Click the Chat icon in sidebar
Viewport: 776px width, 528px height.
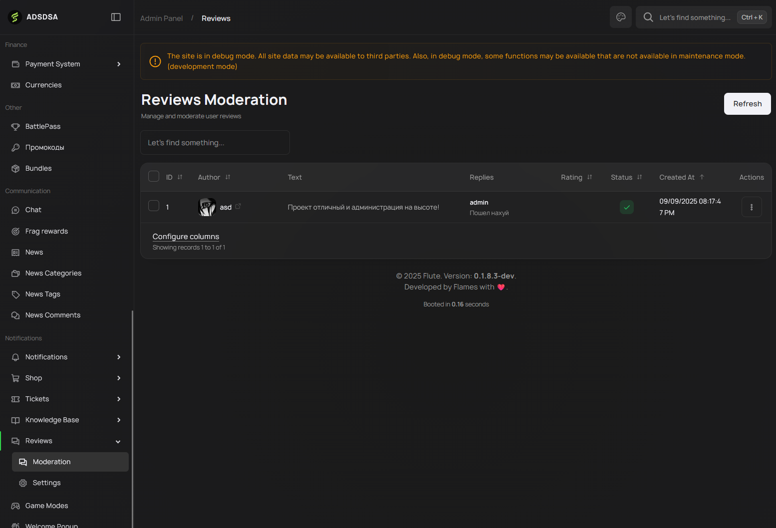pyautogui.click(x=16, y=210)
